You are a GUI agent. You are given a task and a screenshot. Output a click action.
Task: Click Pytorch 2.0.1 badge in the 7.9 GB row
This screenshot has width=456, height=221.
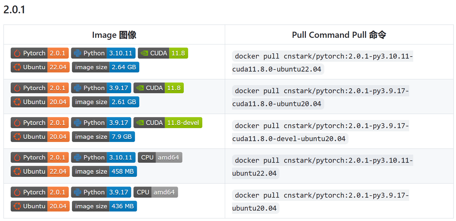pos(40,123)
